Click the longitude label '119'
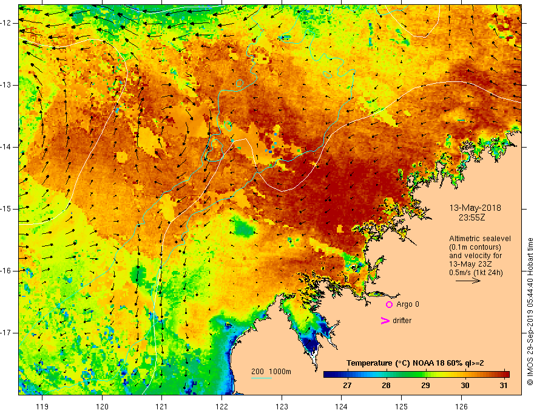The height and width of the screenshot is (413, 534). pyautogui.click(x=42, y=406)
